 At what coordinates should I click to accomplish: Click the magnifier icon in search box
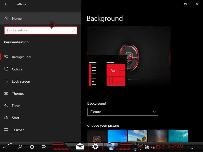[73, 30]
